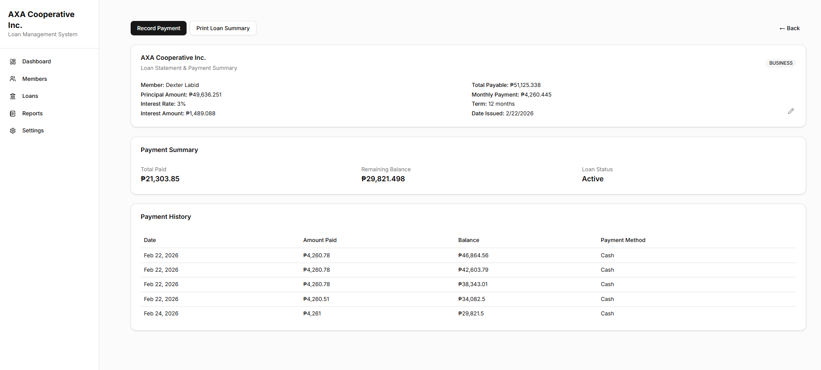Click Interest Rate 3% text

click(163, 104)
